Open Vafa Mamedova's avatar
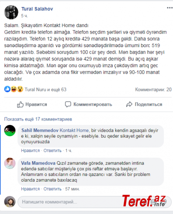Image resolution: width=173 pixels, height=214 pixels. click(10, 163)
